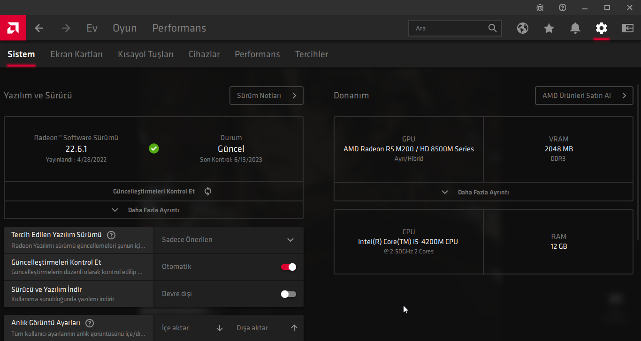Select the Sistem tab
Viewport: 641px width, 341px height.
[x=21, y=54]
